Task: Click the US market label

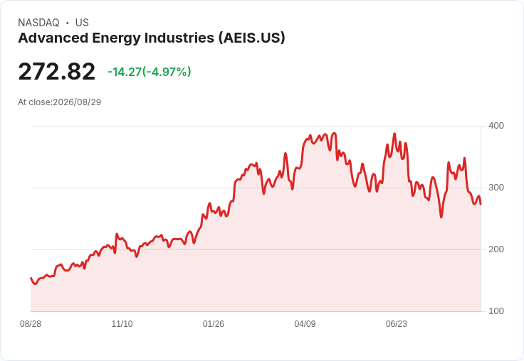Action: (x=82, y=23)
